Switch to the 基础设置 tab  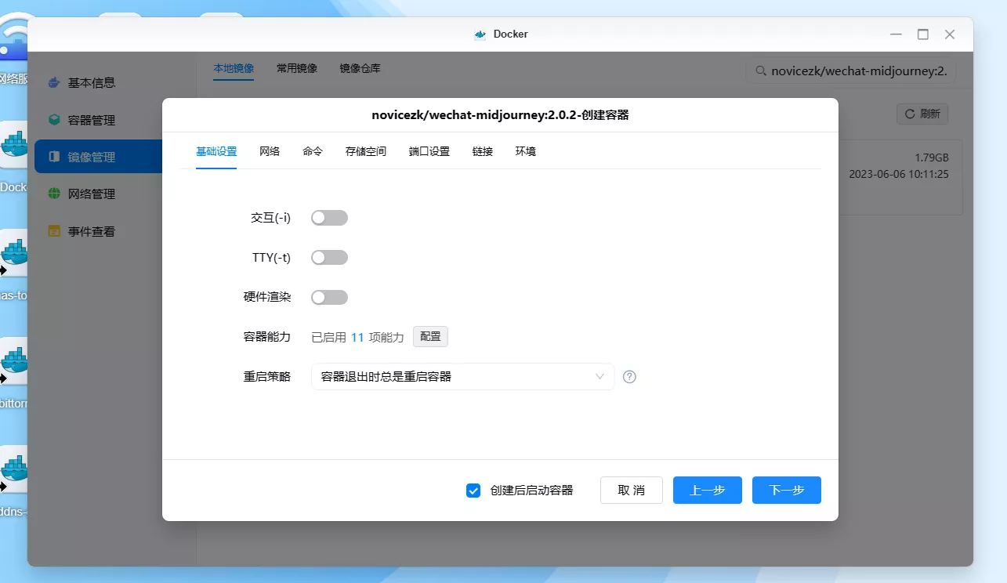216,152
